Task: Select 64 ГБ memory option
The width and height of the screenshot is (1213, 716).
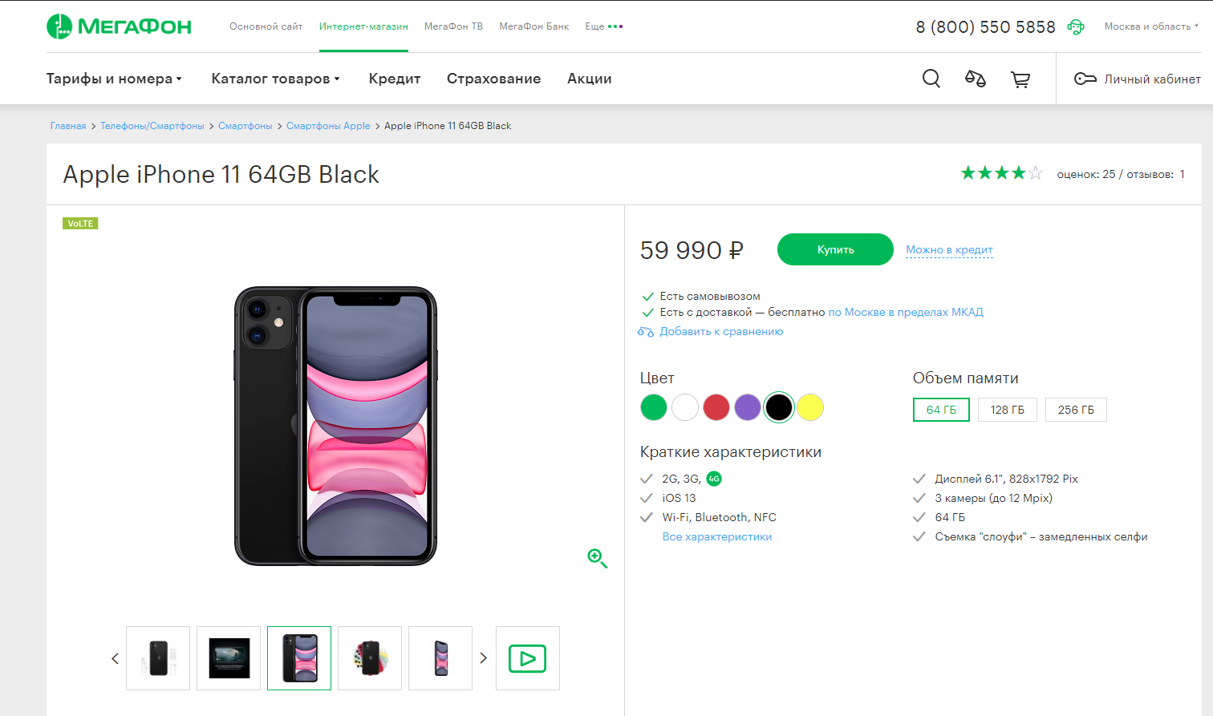Action: [941, 410]
